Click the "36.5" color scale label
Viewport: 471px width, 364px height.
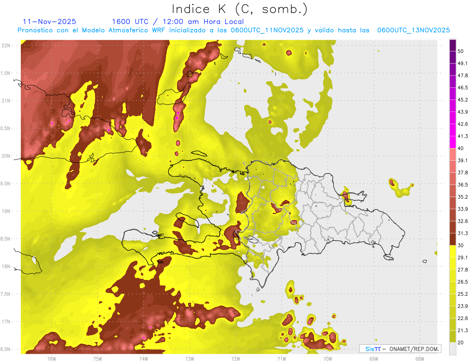463,185
